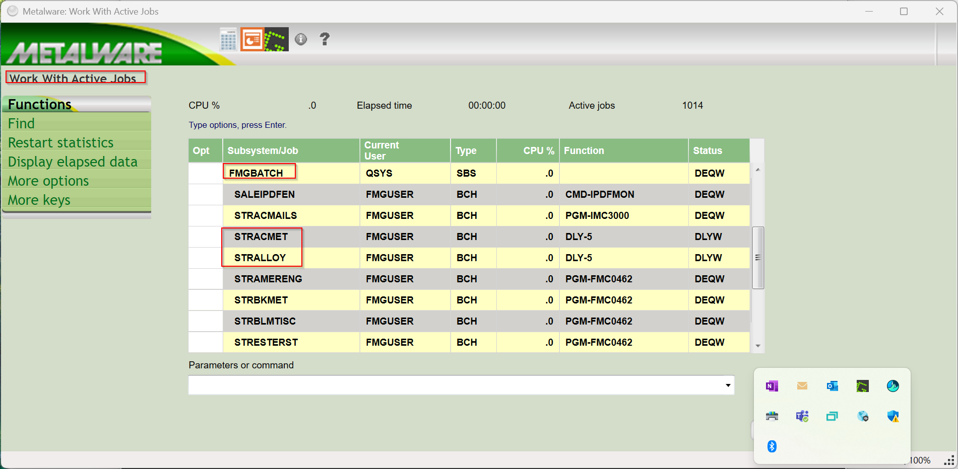Screen dimensions: 958x469
Task: Click the Opt field for STRACMET row
Action: 206,237
